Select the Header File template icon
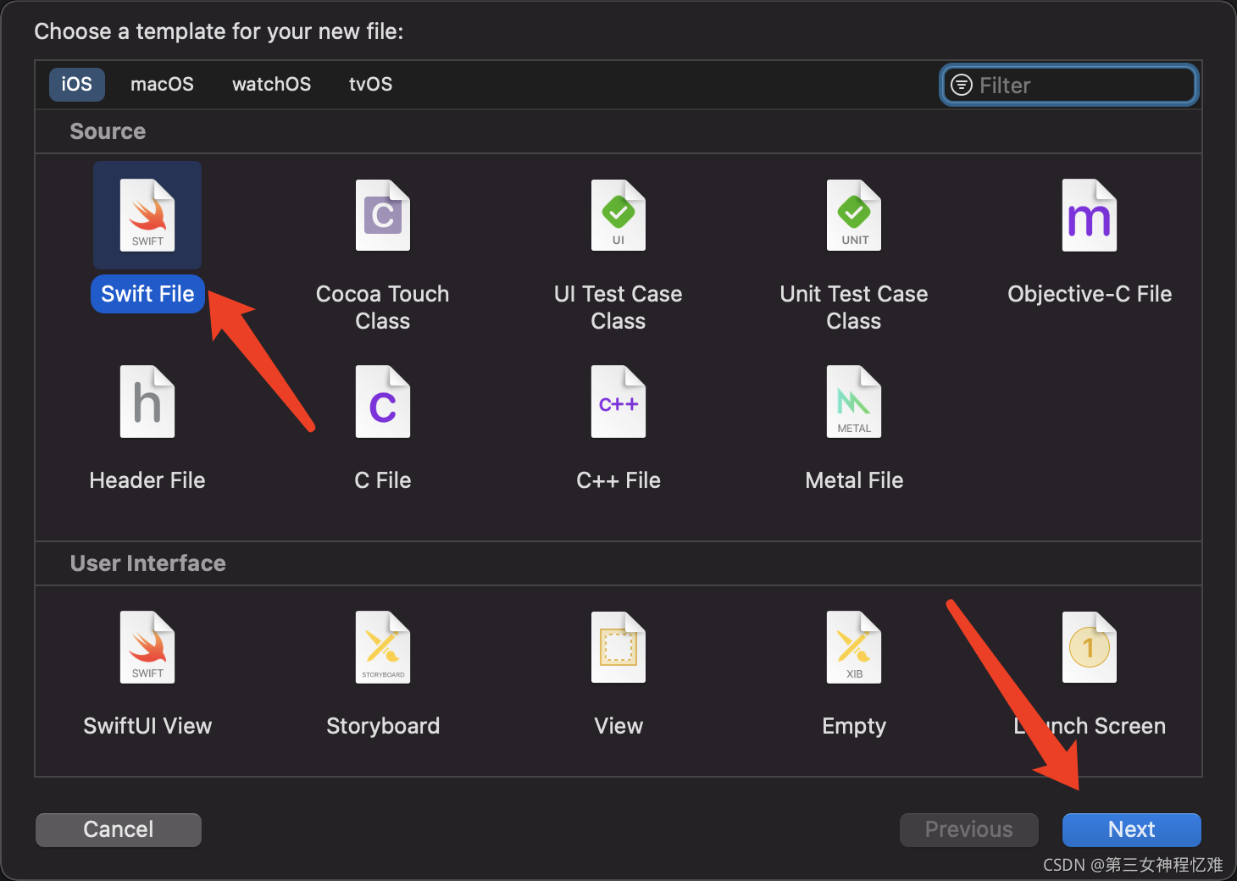The width and height of the screenshot is (1237, 881). pyautogui.click(x=147, y=402)
